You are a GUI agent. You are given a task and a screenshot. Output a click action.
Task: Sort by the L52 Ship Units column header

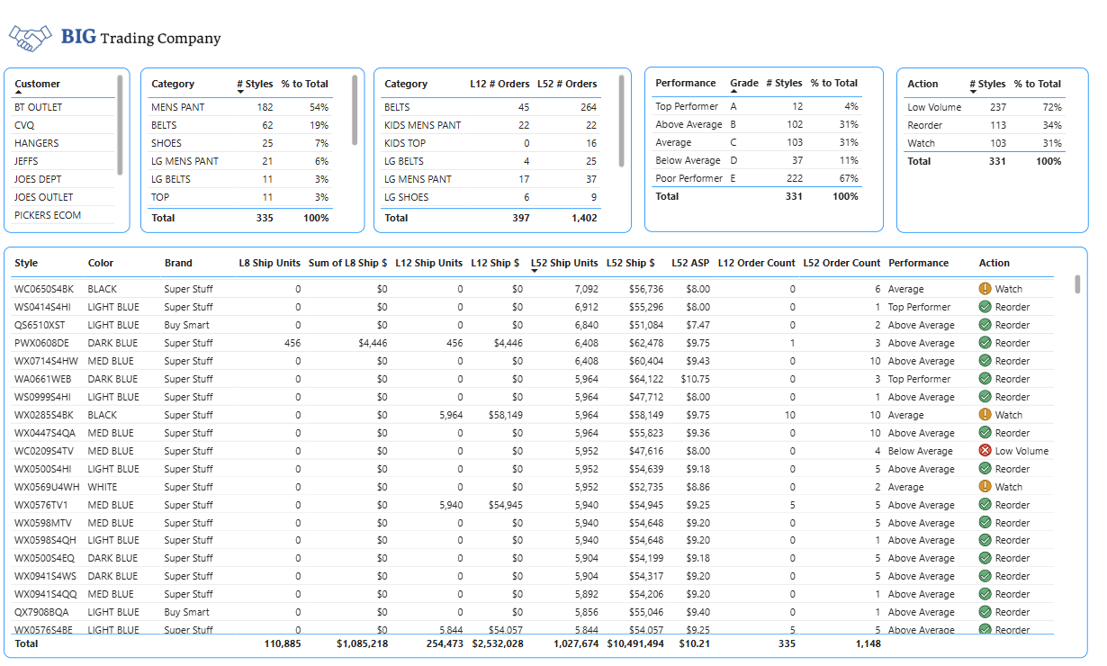pos(564,263)
